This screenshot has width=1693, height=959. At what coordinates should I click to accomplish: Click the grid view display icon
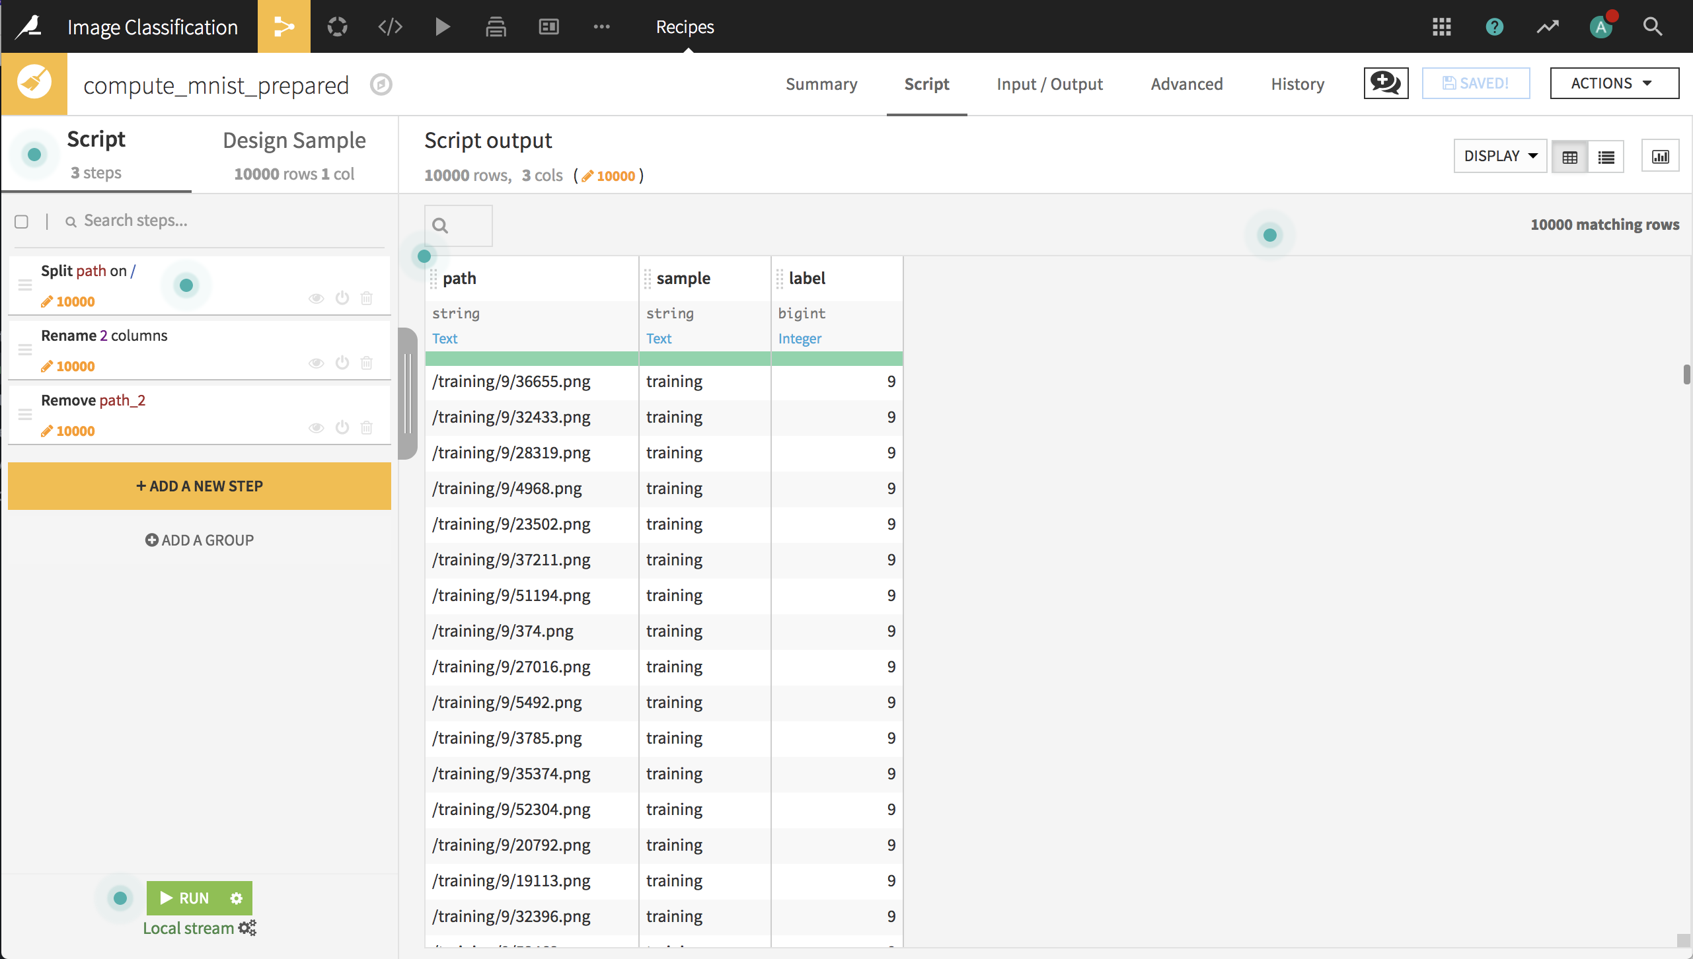pos(1571,155)
